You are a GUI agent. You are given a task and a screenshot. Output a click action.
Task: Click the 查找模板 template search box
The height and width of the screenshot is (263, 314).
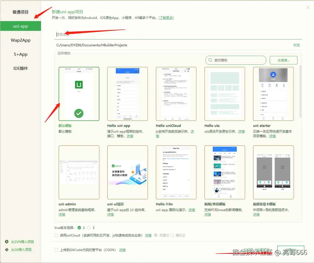(x=236, y=60)
